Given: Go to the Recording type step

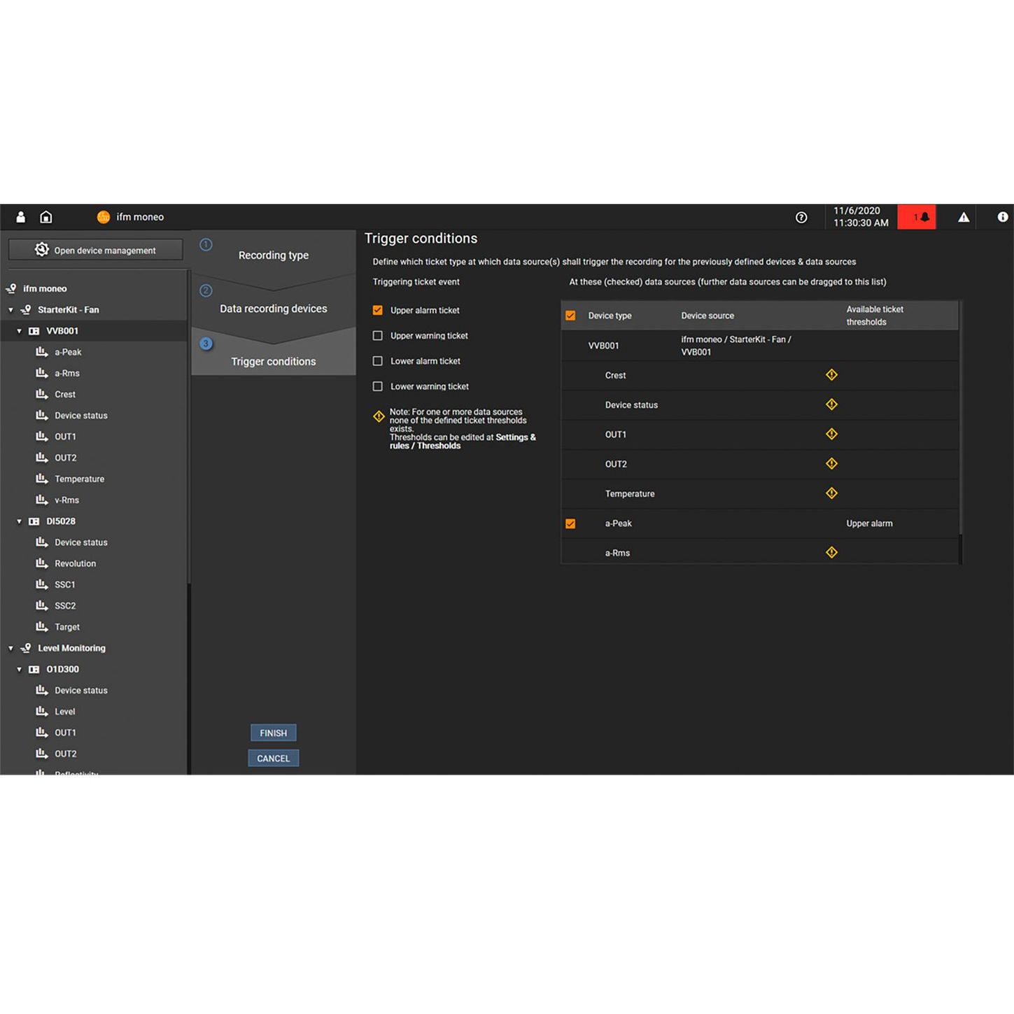Looking at the screenshot, I should 273,255.
